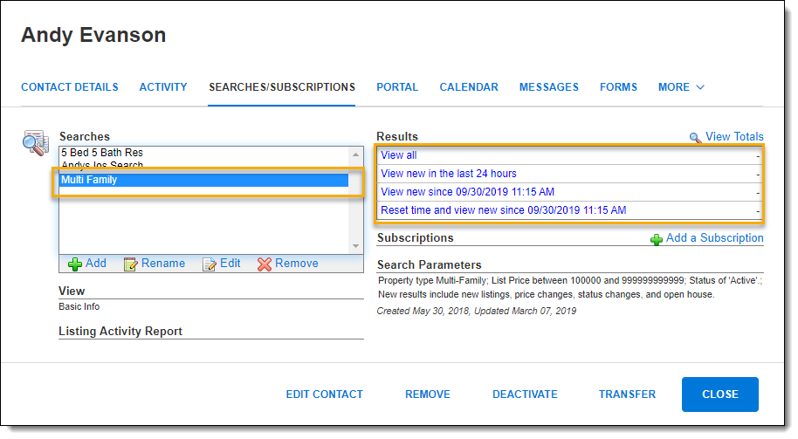Click the Rename search link

[163, 264]
